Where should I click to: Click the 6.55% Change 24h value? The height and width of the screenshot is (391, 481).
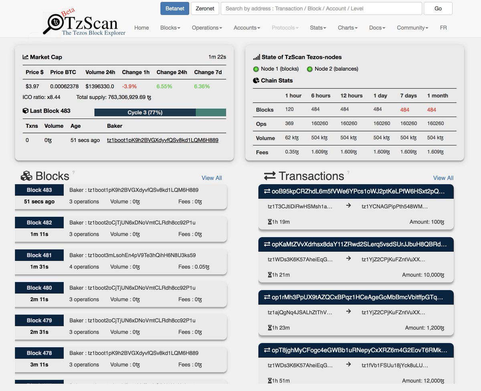click(164, 86)
